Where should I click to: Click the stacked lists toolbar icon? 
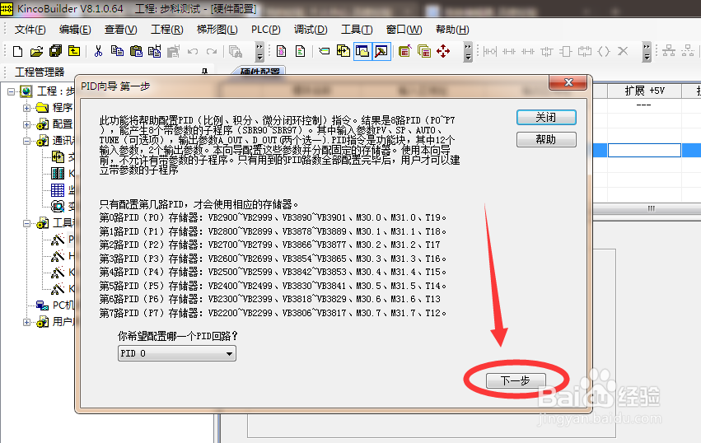[x=424, y=51]
